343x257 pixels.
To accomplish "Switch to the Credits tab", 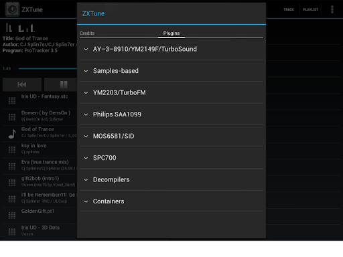I will point(87,33).
